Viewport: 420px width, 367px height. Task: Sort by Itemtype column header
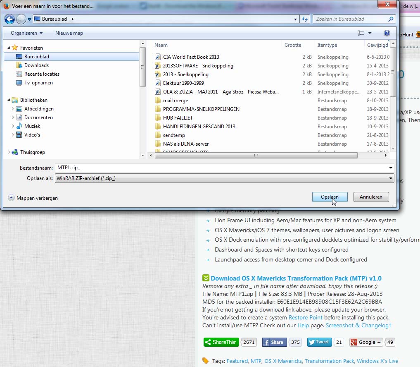pos(327,45)
